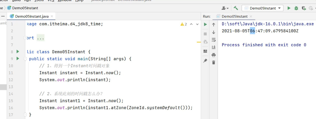Click the 'Run:' label of the tool window
The width and height of the screenshot is (316, 119).
pyautogui.click(x=207, y=16)
